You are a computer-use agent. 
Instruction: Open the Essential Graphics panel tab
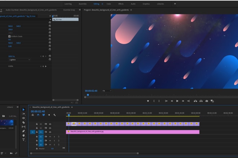tap(69, 10)
